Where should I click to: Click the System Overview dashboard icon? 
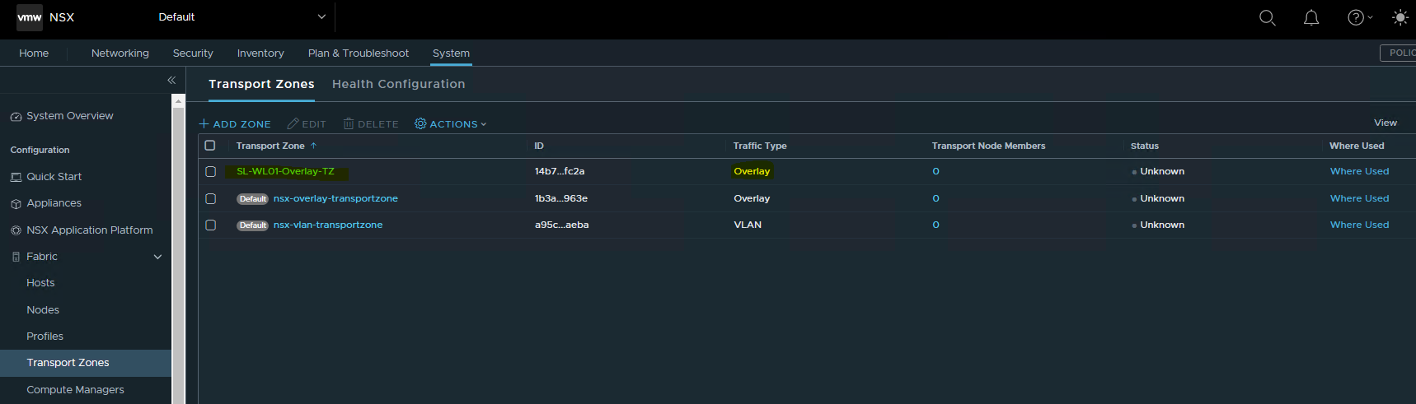pos(16,117)
